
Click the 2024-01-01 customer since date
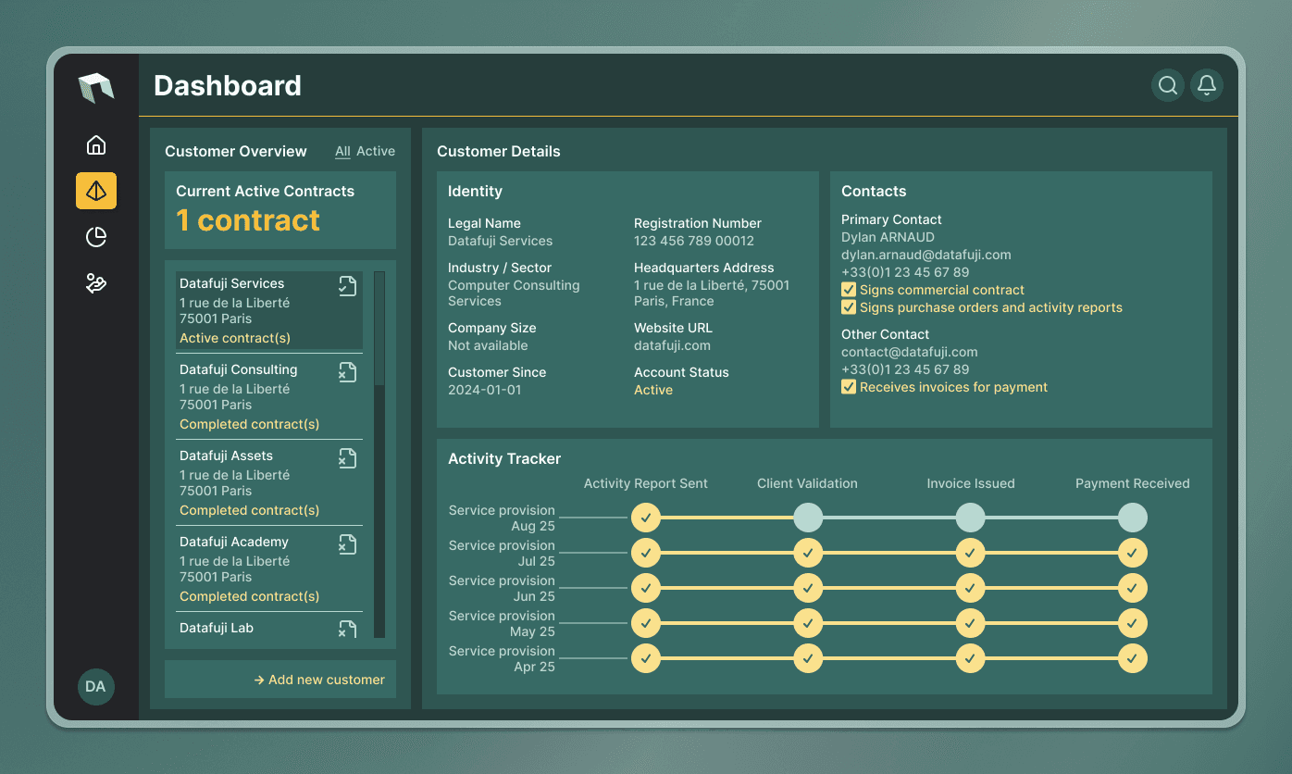click(484, 390)
